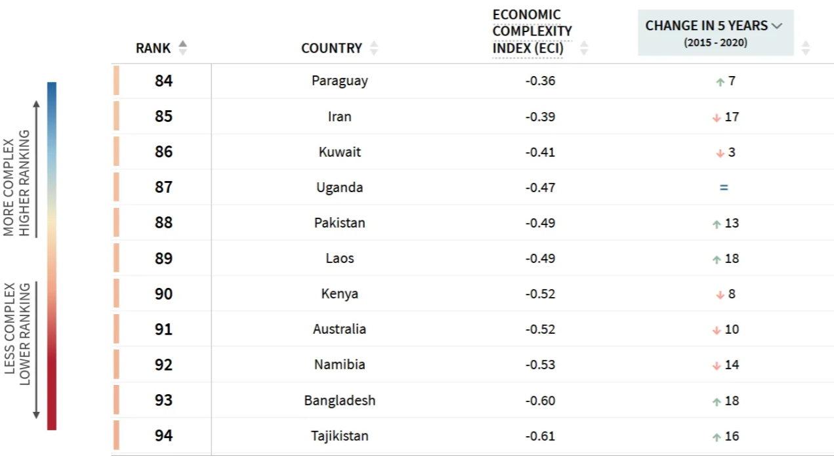This screenshot has height=465, width=834.
Task: Click sort arrows beside Country header
Action: [x=374, y=48]
